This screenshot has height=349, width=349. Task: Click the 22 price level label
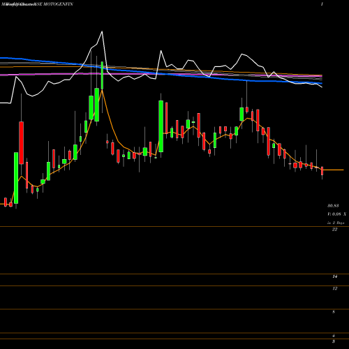(334, 230)
